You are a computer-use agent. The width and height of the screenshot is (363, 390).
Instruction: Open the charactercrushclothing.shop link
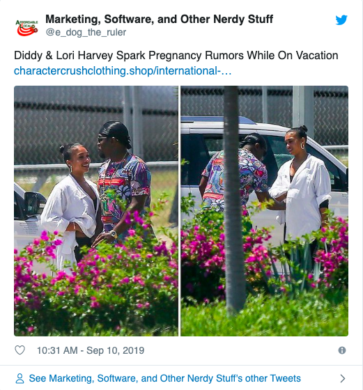pos(123,71)
